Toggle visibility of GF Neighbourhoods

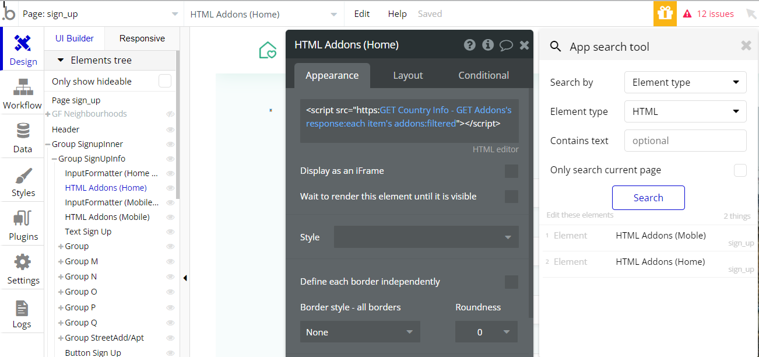[x=170, y=114]
